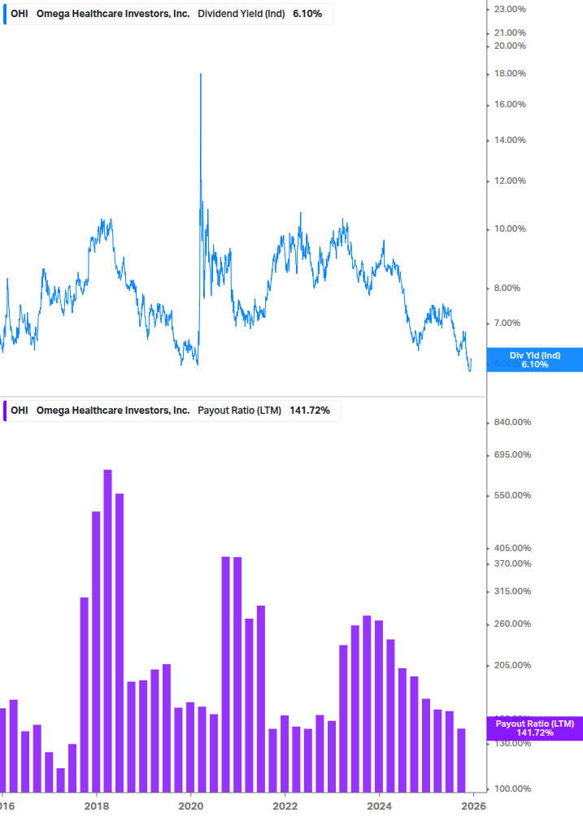Viewport: 583px width, 817px height.
Task: Click the 2018 time axis label
Action: point(97,806)
